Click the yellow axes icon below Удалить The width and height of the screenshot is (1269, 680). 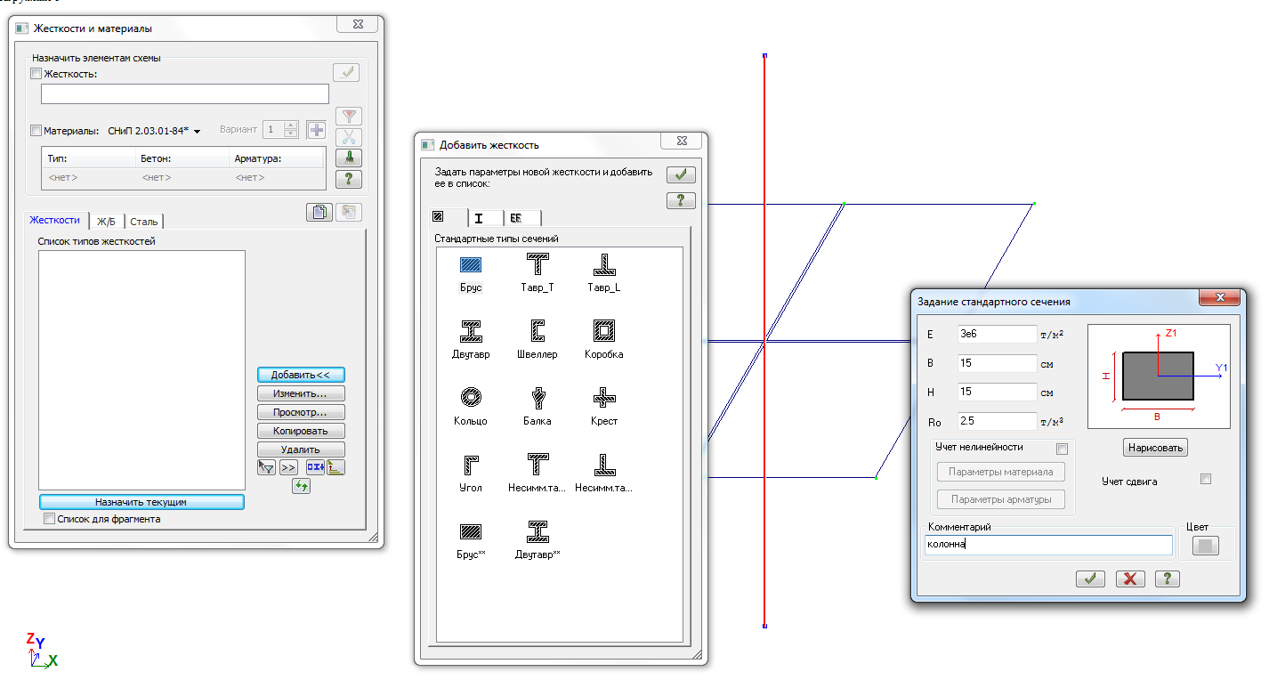coord(335,467)
